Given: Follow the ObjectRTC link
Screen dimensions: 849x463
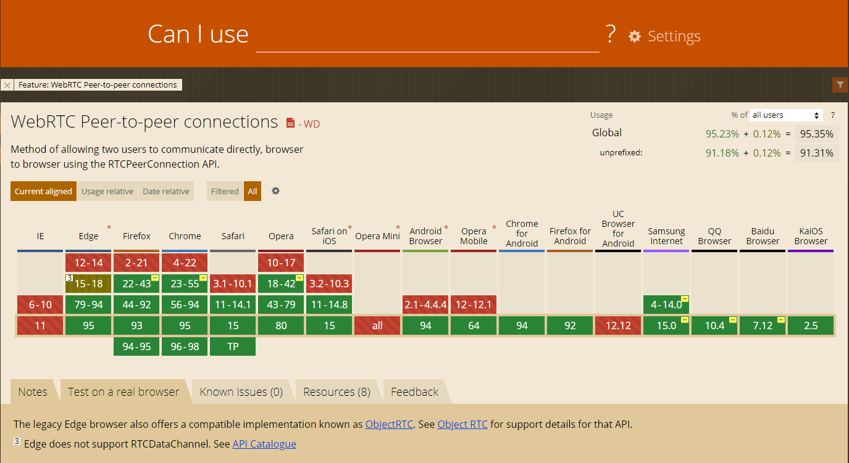Looking at the screenshot, I should click(x=390, y=424).
